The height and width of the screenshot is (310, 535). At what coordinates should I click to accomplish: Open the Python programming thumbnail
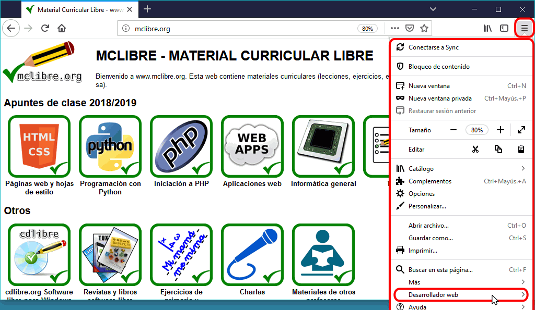(x=110, y=146)
